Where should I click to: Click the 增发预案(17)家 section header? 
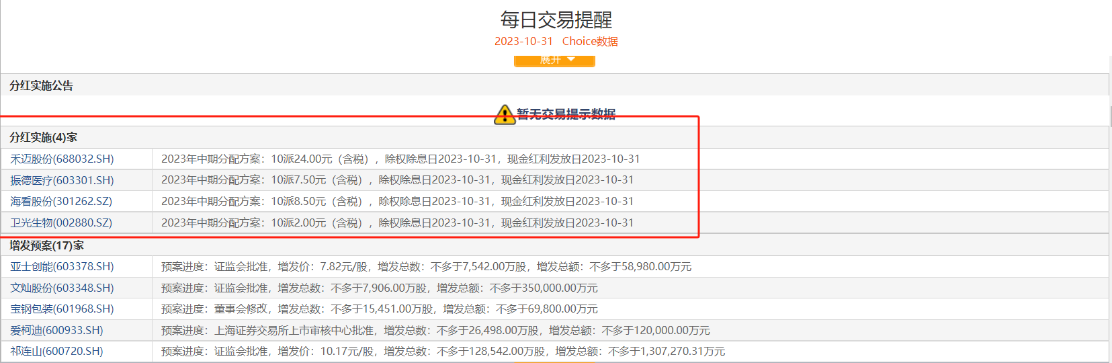click(x=46, y=246)
